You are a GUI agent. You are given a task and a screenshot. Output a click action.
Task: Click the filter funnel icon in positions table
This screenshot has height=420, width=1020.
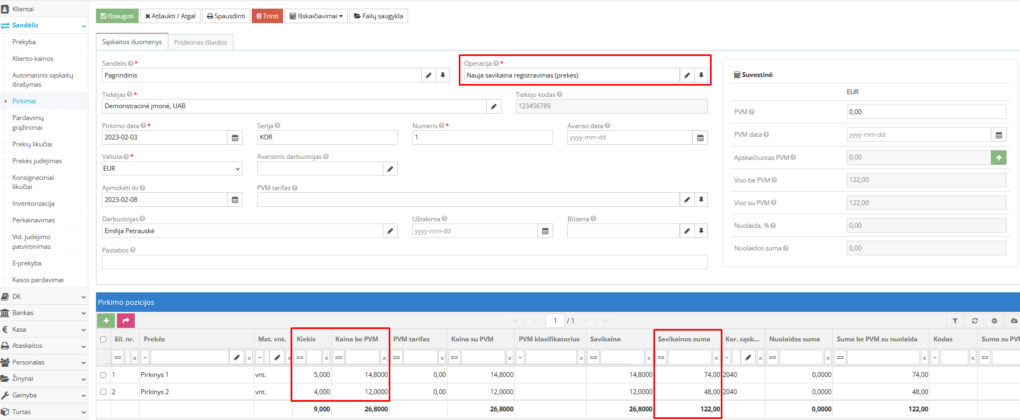coord(955,321)
